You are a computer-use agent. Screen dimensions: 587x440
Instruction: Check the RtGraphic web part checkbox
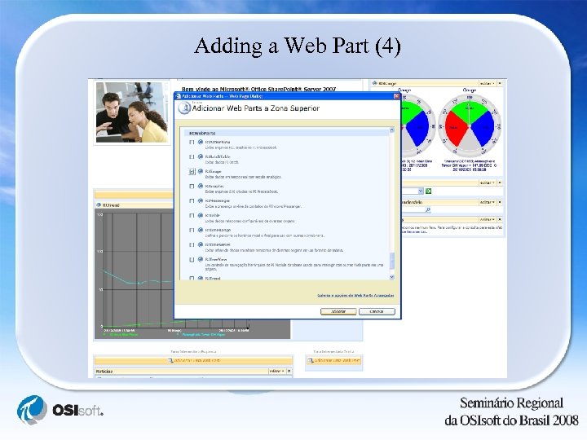pyautogui.click(x=192, y=187)
